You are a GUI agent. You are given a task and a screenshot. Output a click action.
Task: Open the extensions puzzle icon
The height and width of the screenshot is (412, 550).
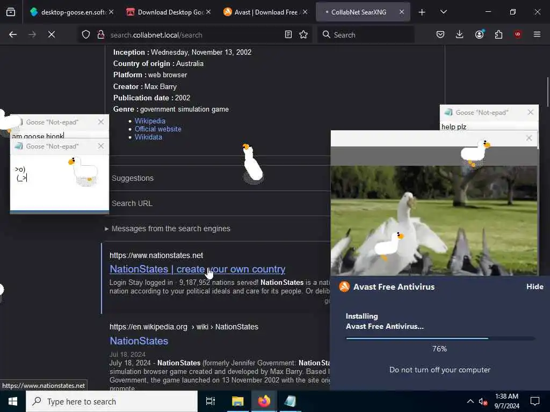pos(498,34)
